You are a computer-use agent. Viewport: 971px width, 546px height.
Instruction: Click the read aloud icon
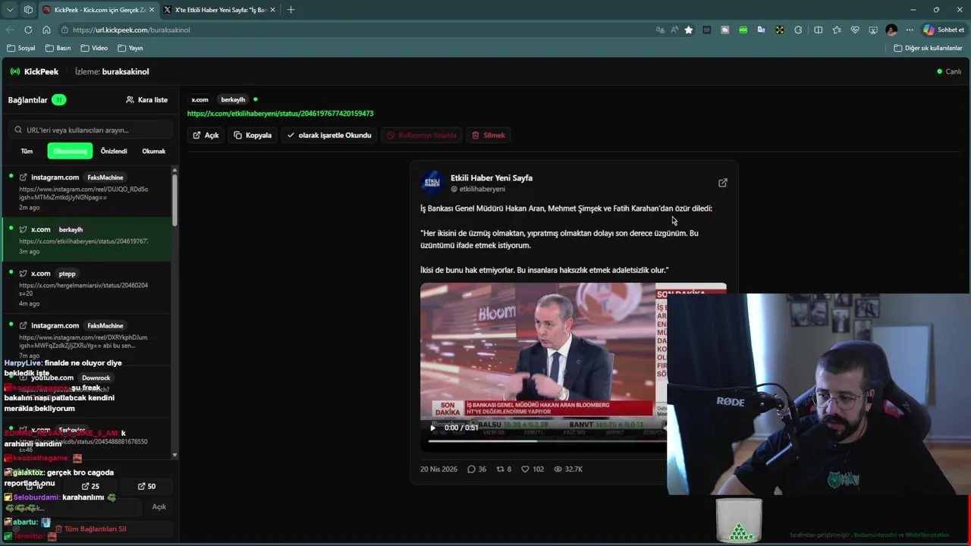(x=674, y=30)
